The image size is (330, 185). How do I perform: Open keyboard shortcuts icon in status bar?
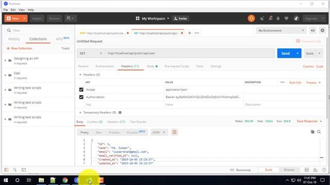(315, 170)
